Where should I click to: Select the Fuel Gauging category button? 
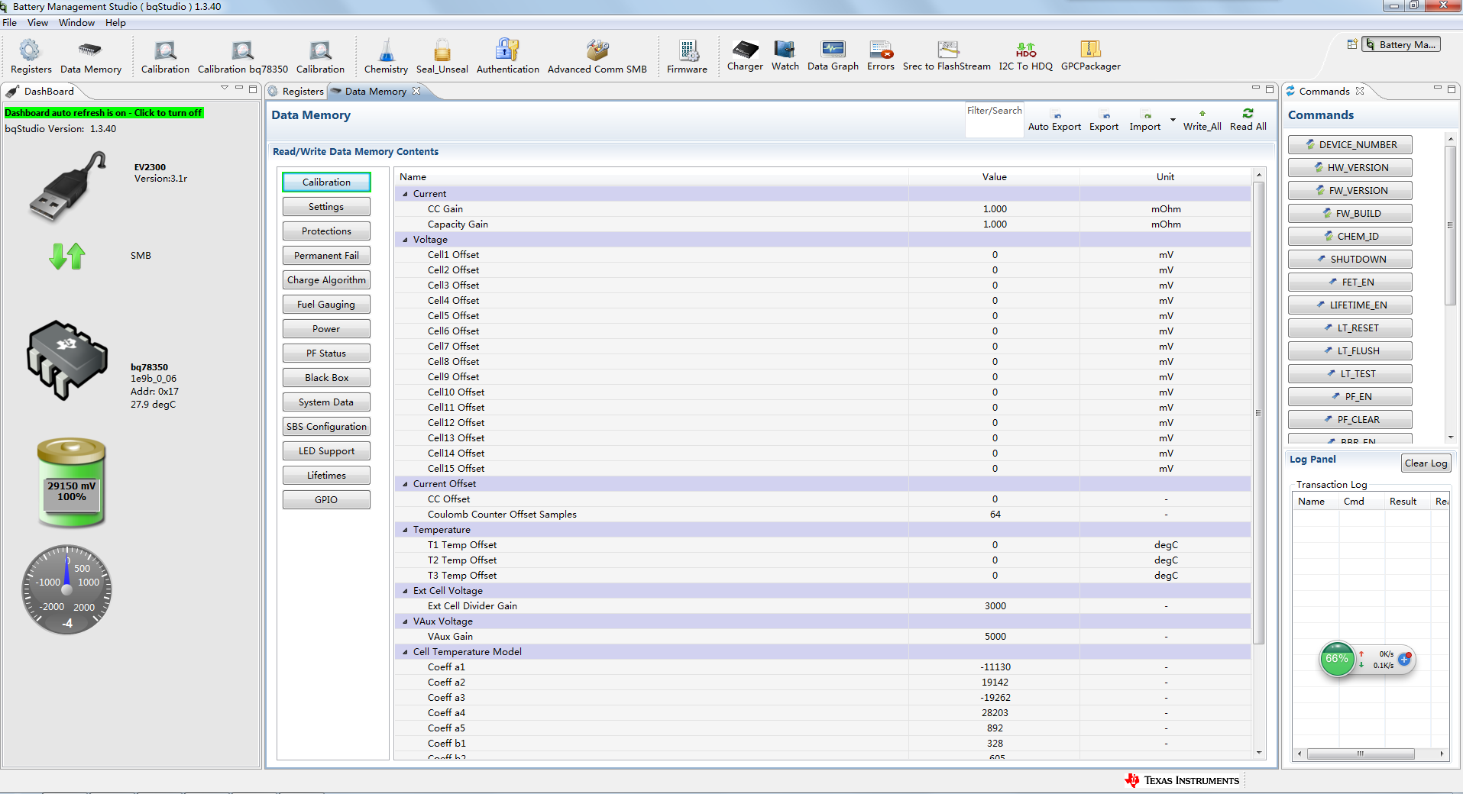tap(326, 305)
